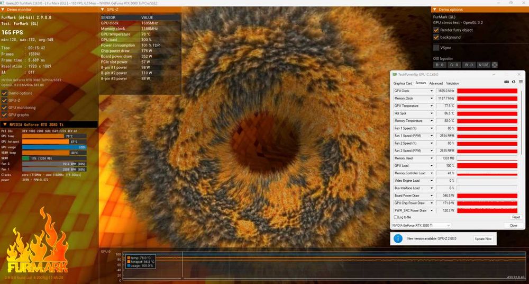This screenshot has height=284, width=529.
Task: Enable the VSync checkbox
Action: point(436,48)
